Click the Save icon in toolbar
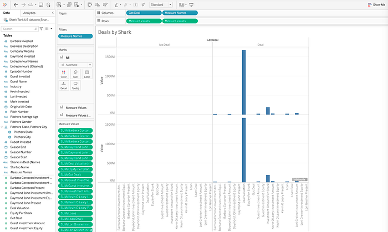 41,4
